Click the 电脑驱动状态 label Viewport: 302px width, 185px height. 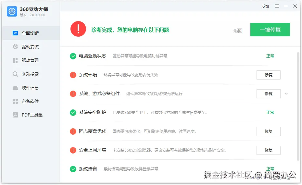(93, 56)
